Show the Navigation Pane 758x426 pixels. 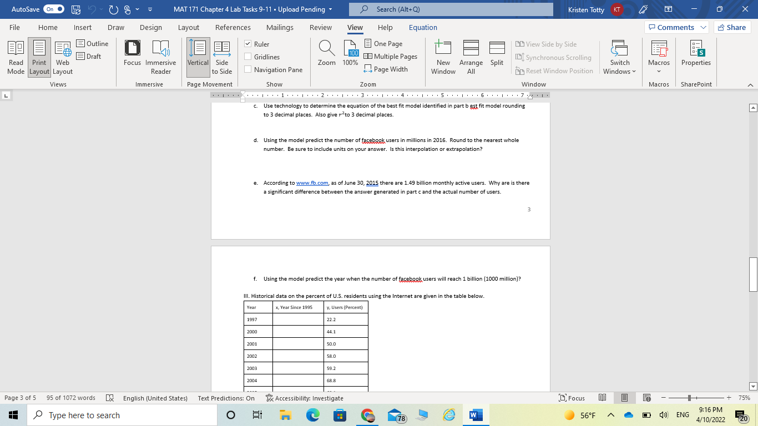tap(247, 69)
